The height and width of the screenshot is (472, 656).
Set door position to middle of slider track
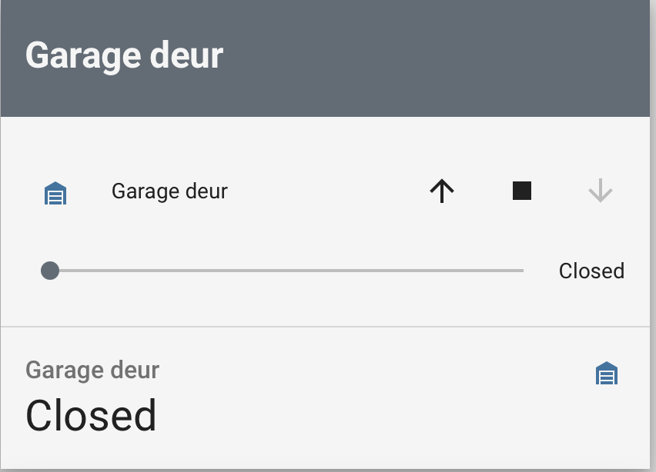(x=286, y=271)
